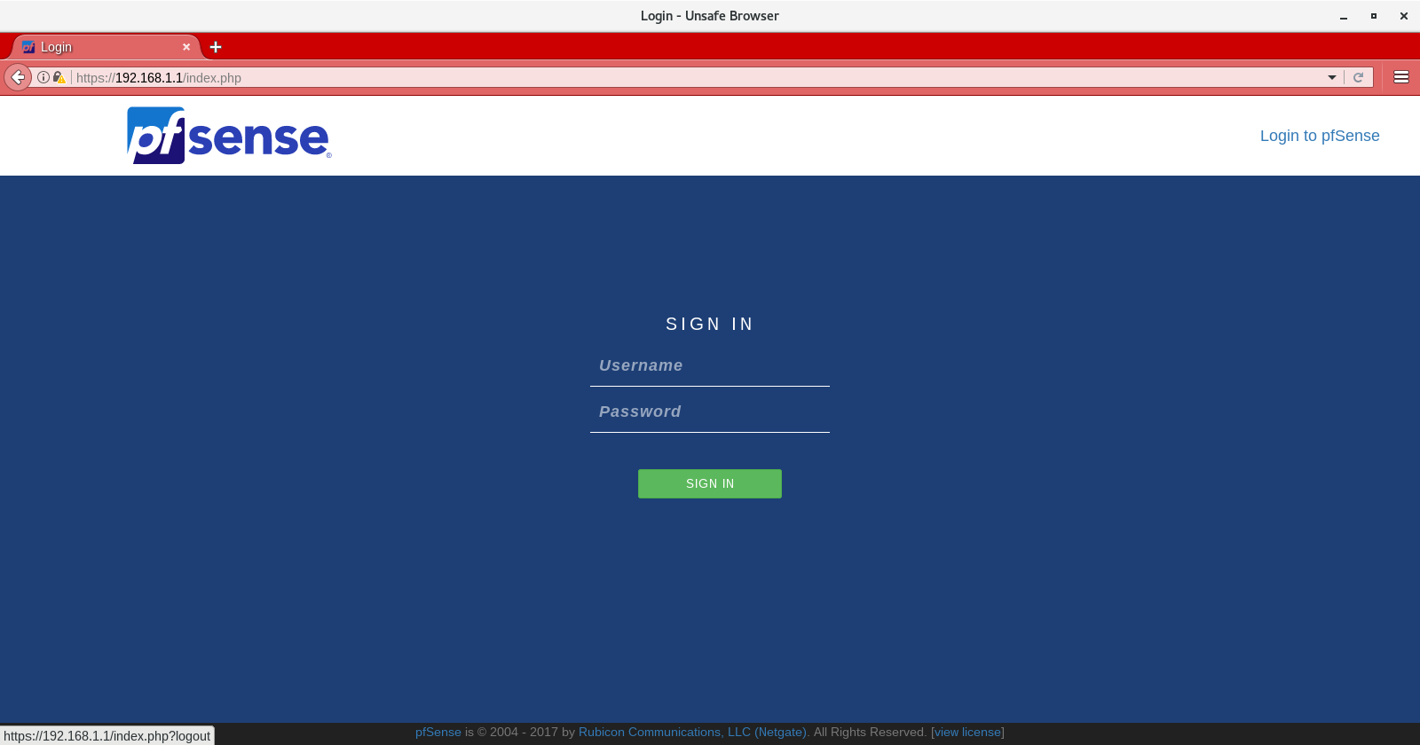Maximize the Unsafe Browser window

(1374, 16)
